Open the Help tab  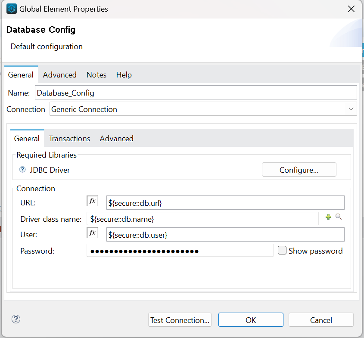click(124, 75)
